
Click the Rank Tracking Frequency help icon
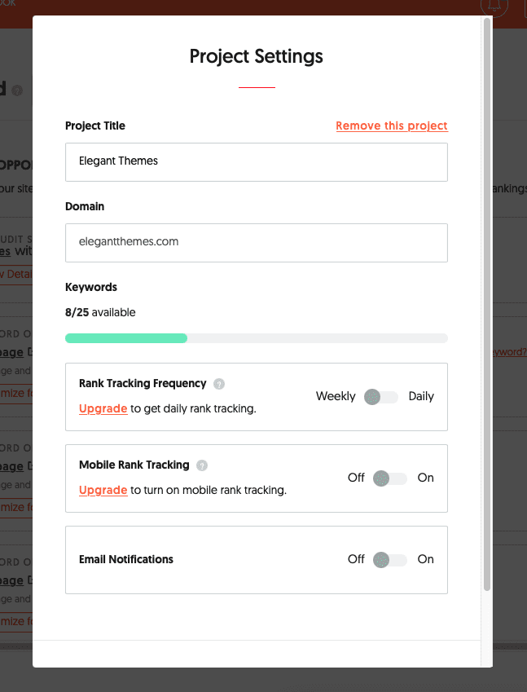219,384
